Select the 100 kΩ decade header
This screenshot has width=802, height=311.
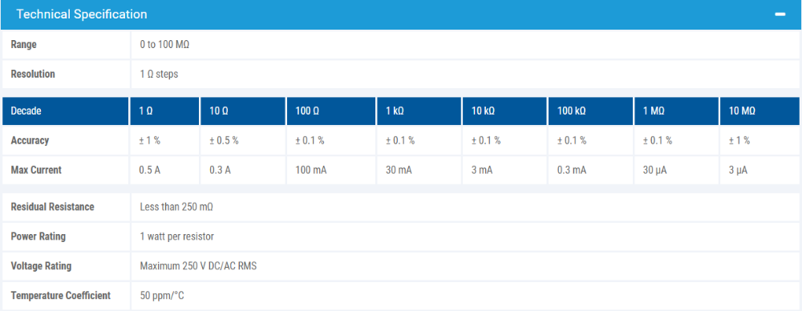[590, 111]
